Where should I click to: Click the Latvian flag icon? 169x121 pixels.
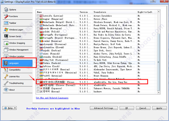(x=41, y=16)
